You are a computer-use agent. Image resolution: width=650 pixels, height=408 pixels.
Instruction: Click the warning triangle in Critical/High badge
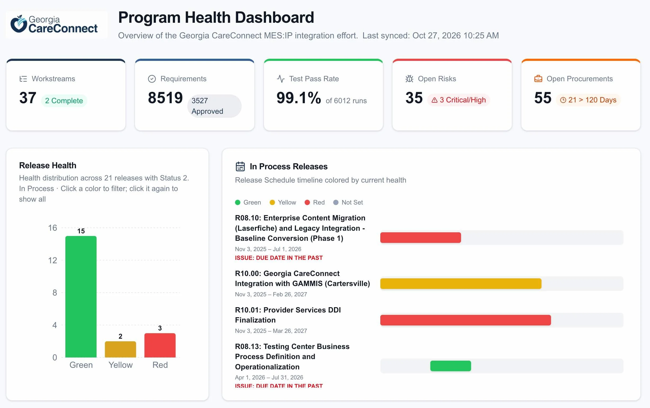pos(434,100)
